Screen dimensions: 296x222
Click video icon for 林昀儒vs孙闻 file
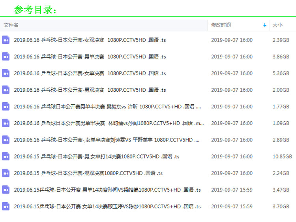6,123
